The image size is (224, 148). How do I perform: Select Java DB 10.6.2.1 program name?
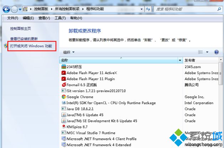click(x=80, y=109)
